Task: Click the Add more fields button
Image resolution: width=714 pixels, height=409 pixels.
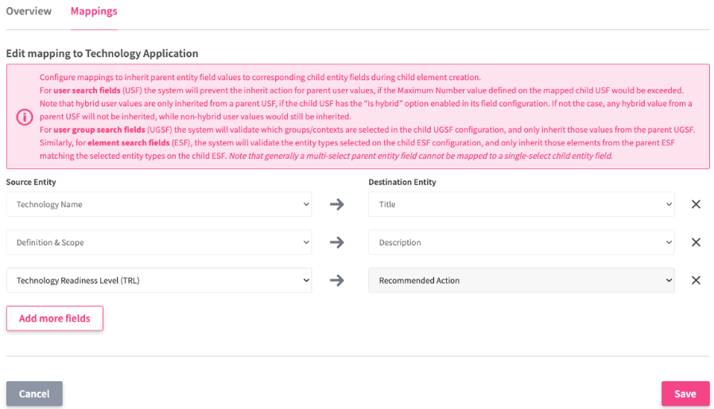Action: (x=55, y=318)
